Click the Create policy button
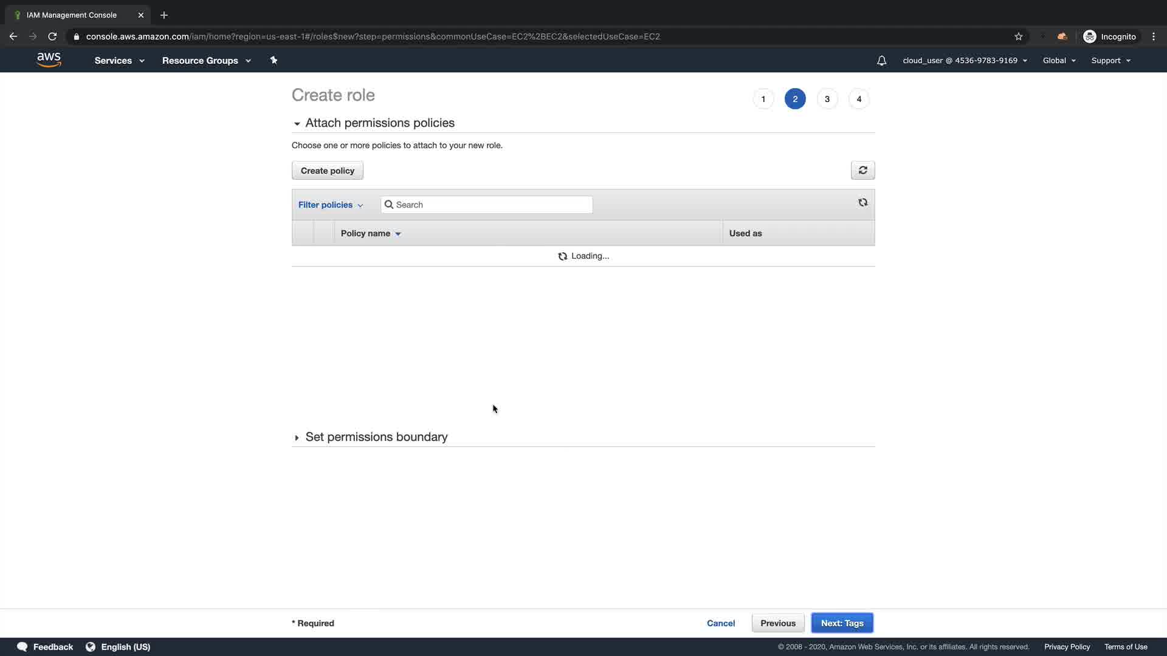Screen dimensions: 1167x656 pyautogui.click(x=327, y=171)
